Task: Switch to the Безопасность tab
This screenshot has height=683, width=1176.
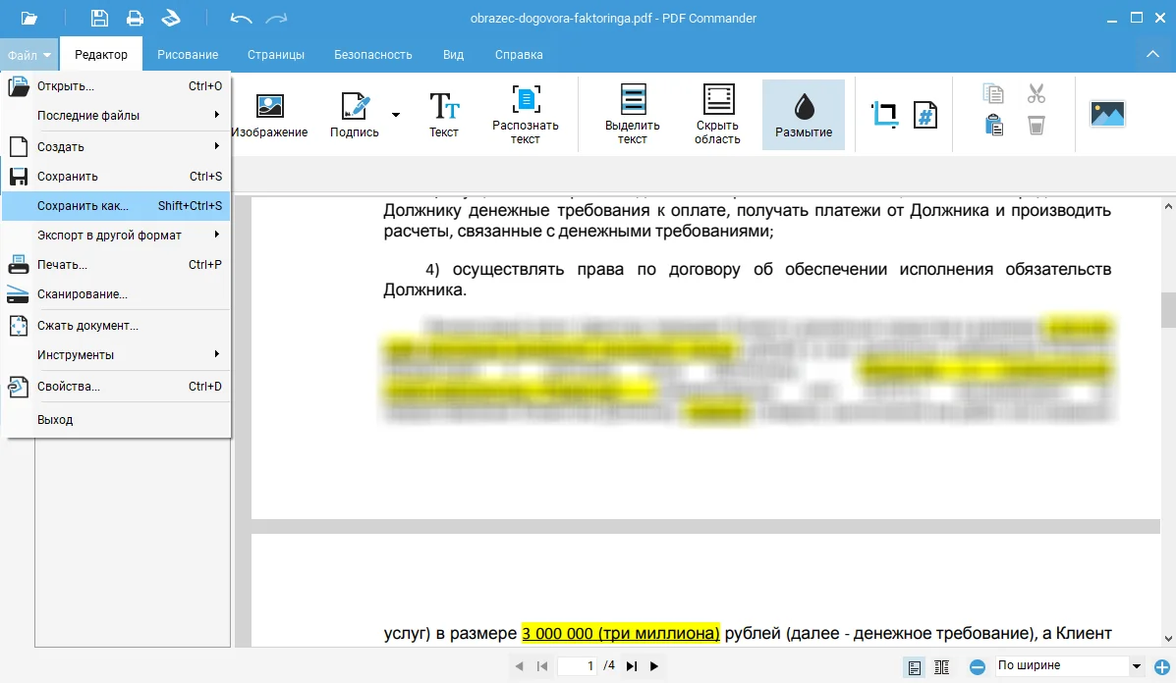Action: 372,55
